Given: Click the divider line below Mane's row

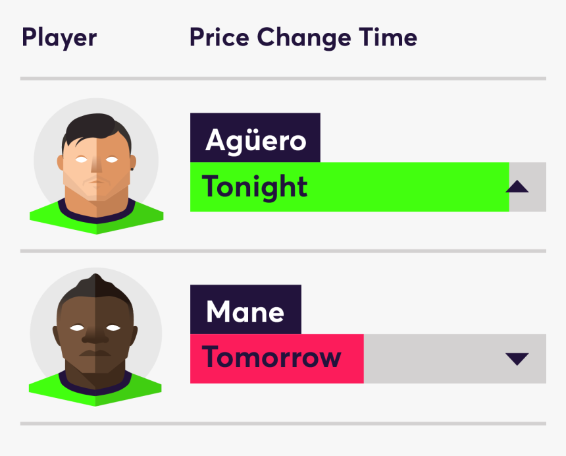Looking at the screenshot, I should point(283,423).
